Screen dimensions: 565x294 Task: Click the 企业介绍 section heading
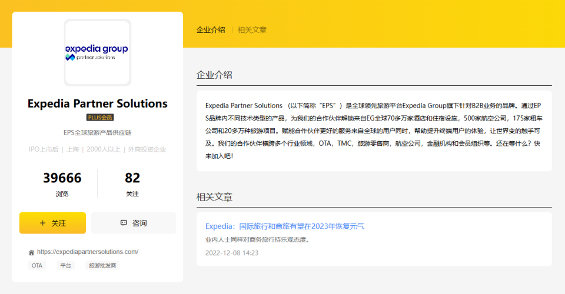coord(214,75)
